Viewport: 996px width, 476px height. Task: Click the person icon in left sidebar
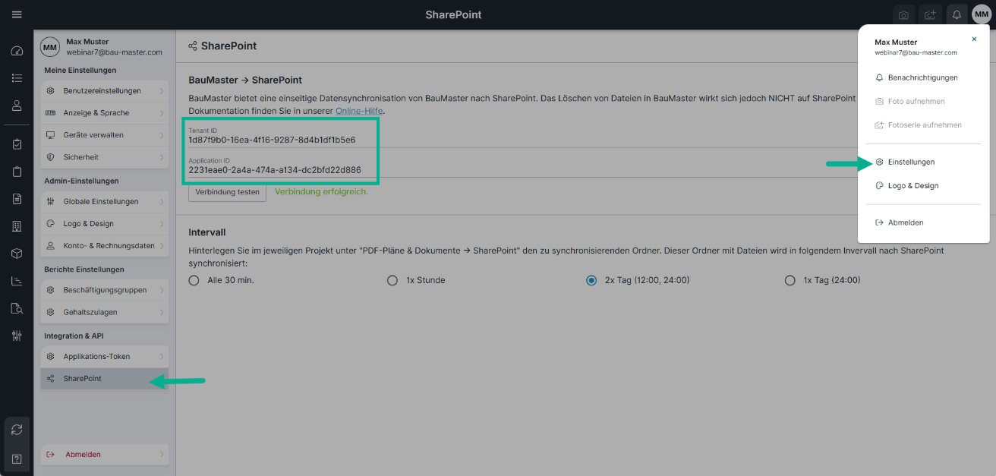[17, 106]
